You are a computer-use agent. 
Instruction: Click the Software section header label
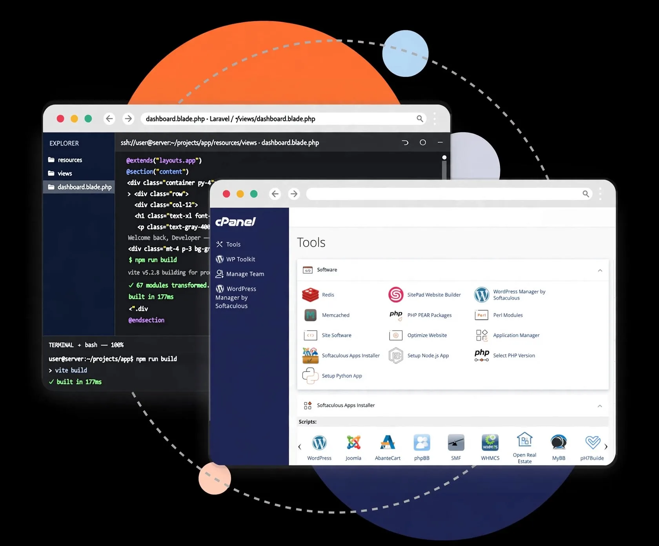(327, 270)
